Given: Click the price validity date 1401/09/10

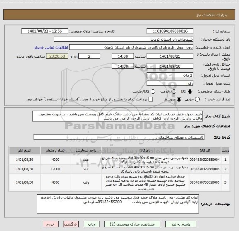Looking at the screenshot, I should (x=170, y=66).
